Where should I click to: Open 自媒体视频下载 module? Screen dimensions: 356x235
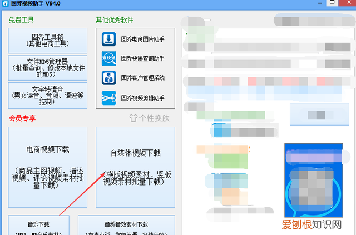[x=135, y=167]
